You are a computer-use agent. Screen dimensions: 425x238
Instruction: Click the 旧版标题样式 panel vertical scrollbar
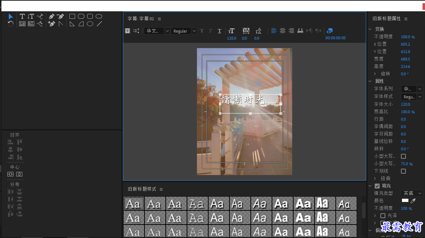(363, 211)
